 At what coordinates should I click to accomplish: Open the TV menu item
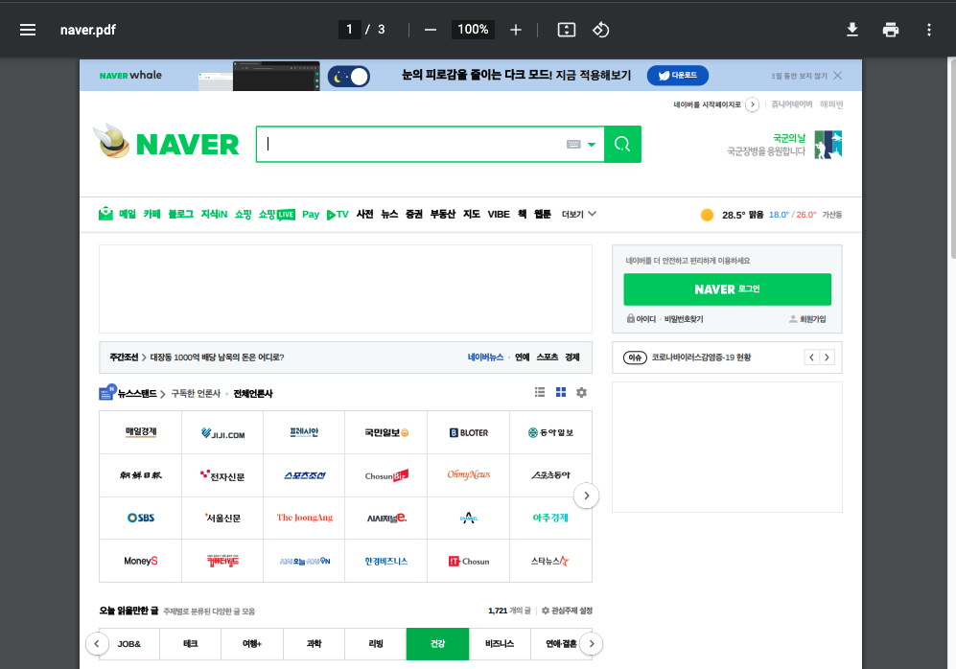point(338,215)
